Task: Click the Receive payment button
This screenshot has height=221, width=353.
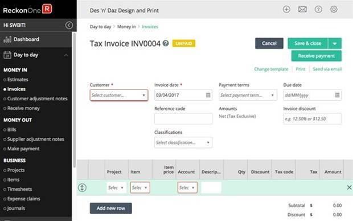Action: click(317, 56)
